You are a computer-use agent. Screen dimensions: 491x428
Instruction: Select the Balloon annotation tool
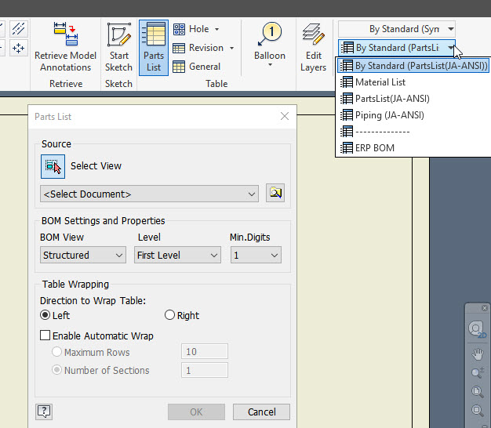(270, 42)
